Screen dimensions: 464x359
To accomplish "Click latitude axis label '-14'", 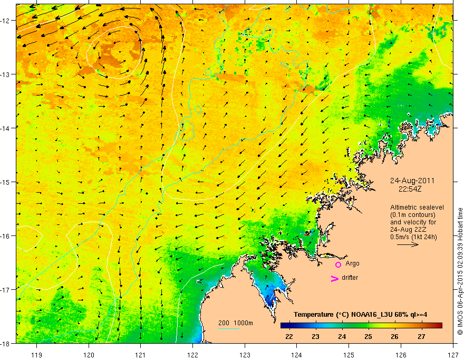I will click(x=6, y=128).
